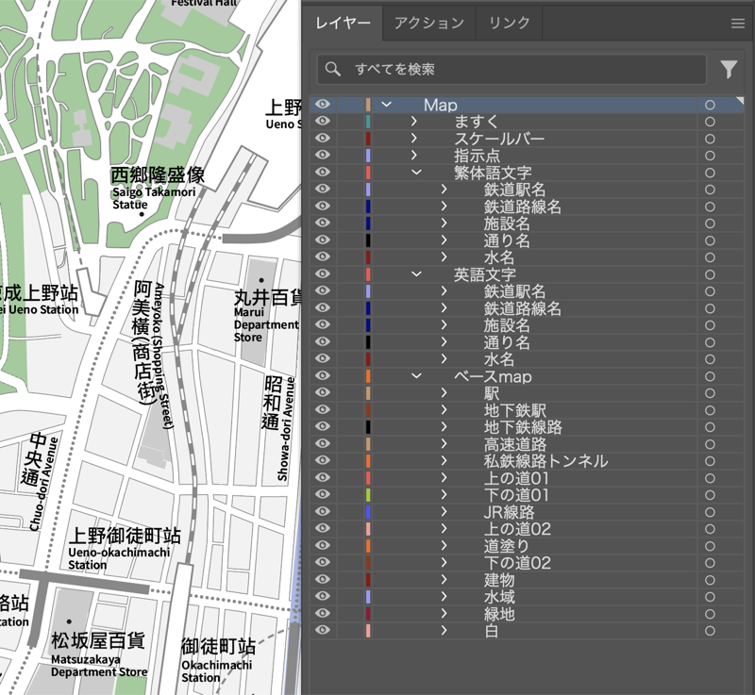Select the 地下鉄線路 layer name
Viewport: 755px width, 695px height.
coord(523,427)
